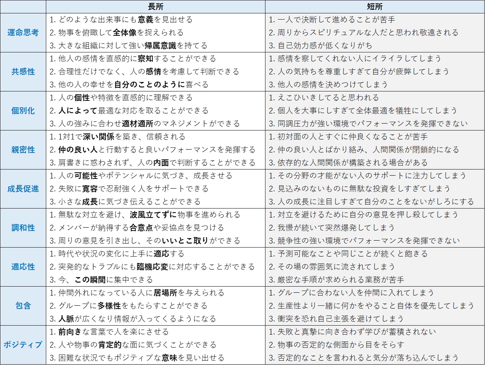
Task: Click text 見込みのないものに無駄な投資をしすぎてしまう
Action: coord(364,189)
